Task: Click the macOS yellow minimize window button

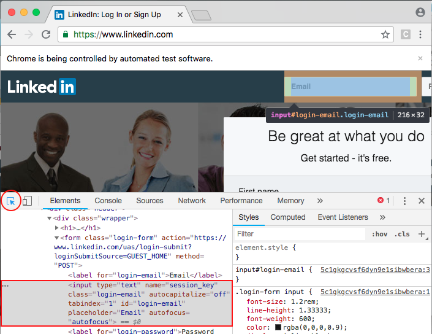Action: tap(24, 12)
